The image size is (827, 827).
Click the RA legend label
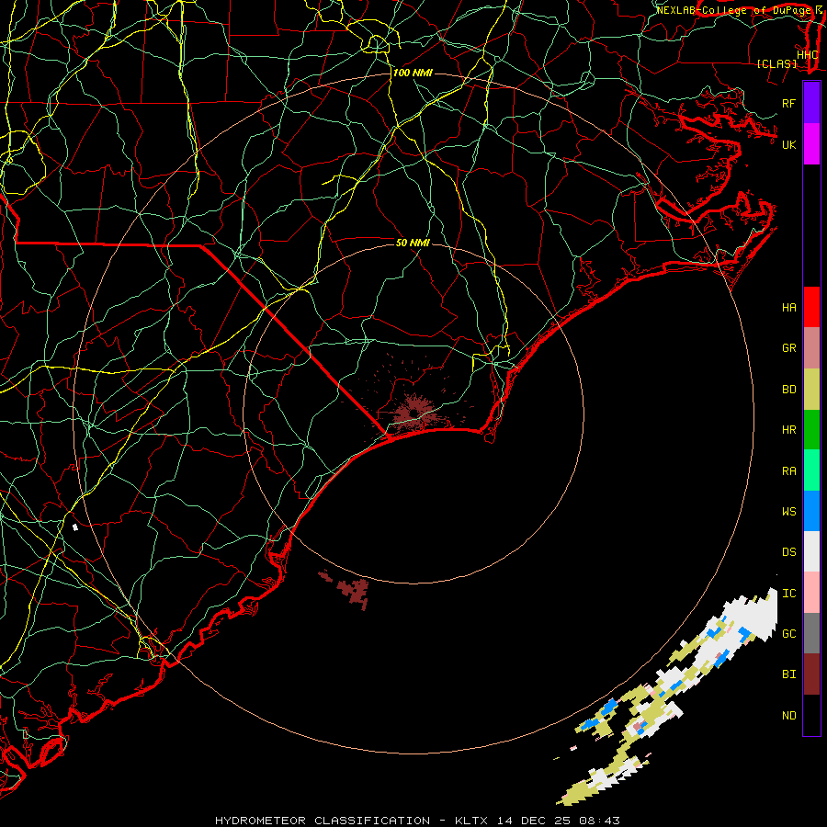click(x=788, y=471)
